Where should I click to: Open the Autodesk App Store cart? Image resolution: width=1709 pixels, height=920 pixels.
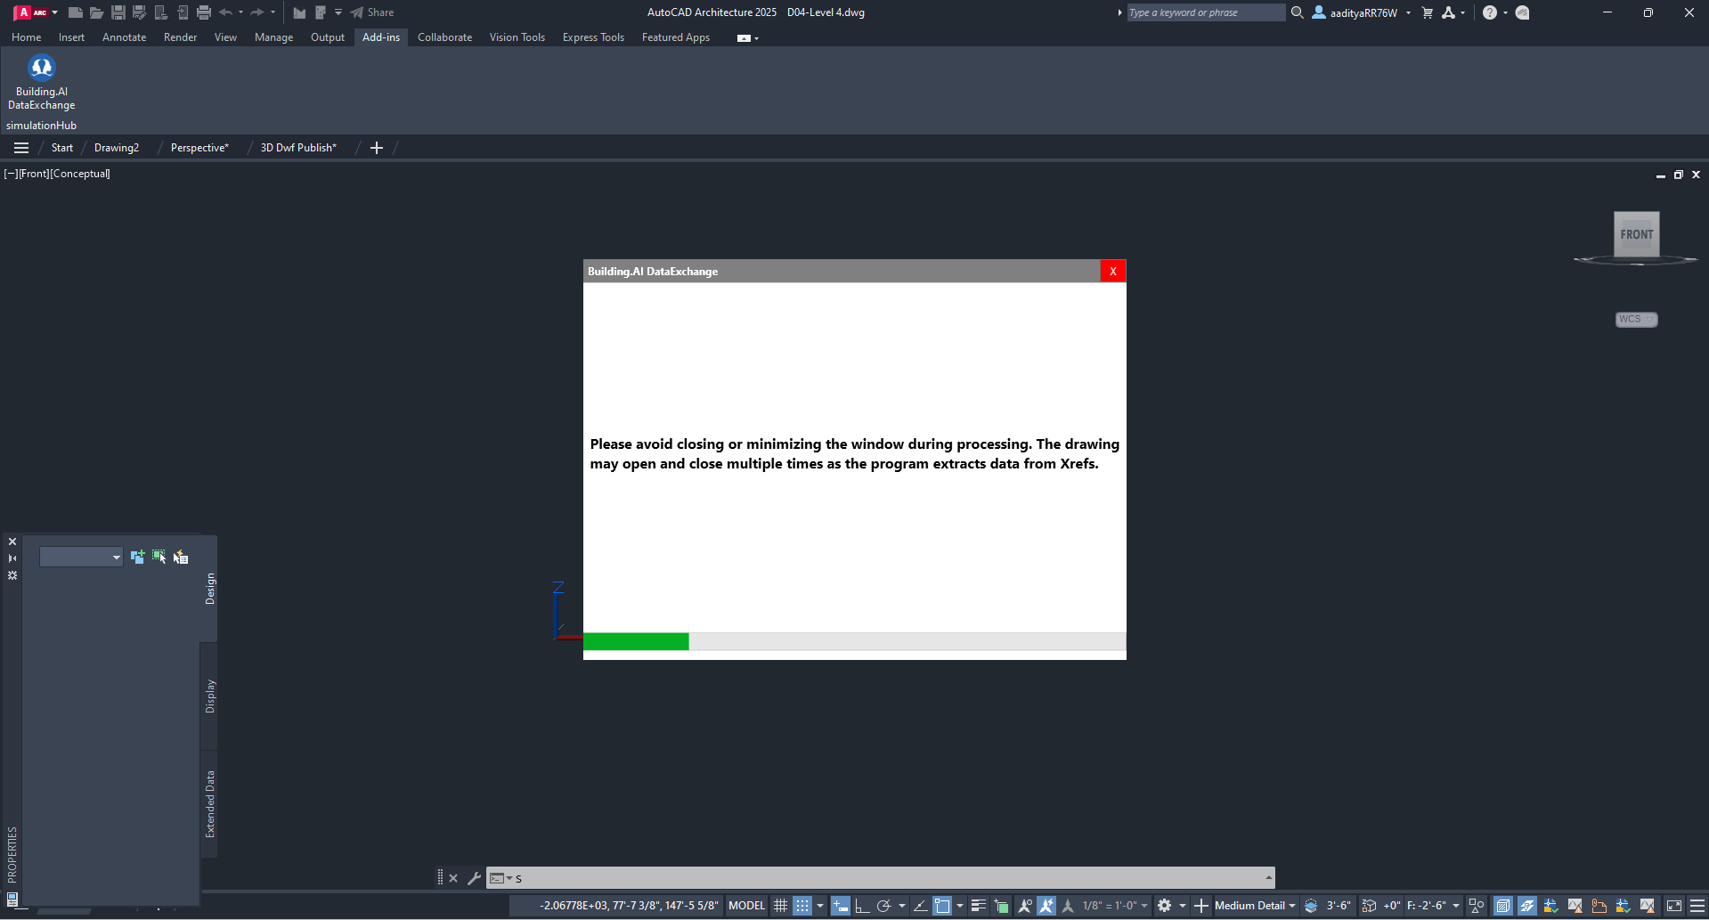1428,12
